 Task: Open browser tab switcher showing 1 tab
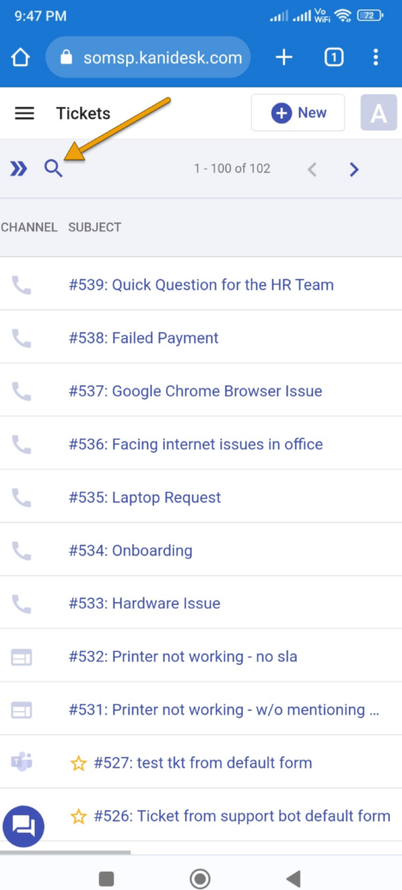click(x=334, y=57)
